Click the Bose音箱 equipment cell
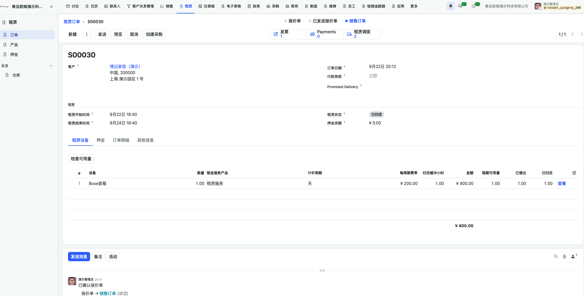Screen dimensions: 584x296 tap(97, 183)
